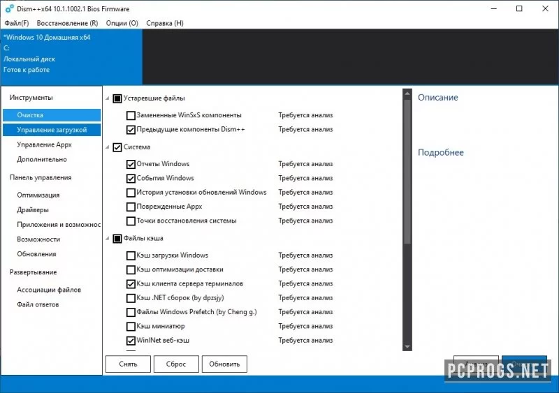Click the cleanup list scrollbar thumb
This screenshot has width=559, height=393.
pos(407,172)
